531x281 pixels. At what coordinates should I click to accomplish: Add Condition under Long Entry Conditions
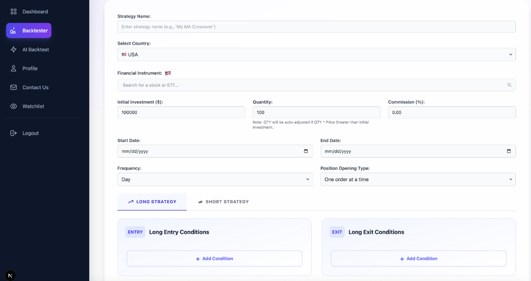coord(214,259)
